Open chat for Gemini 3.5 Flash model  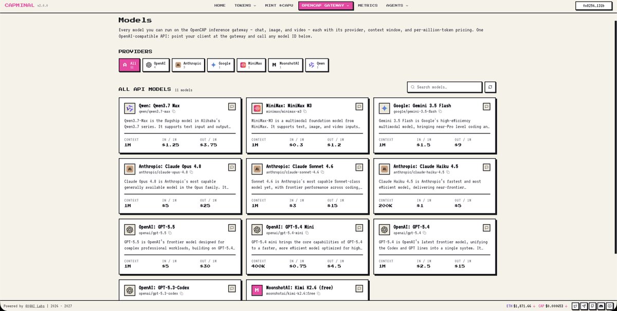(x=486, y=107)
